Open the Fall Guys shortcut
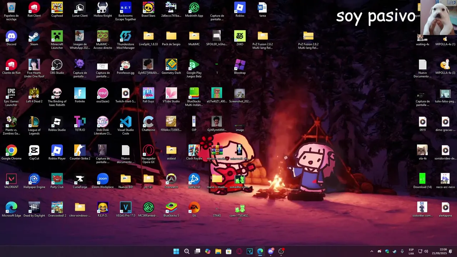Viewport: 457px width, 257px height. 149,95
